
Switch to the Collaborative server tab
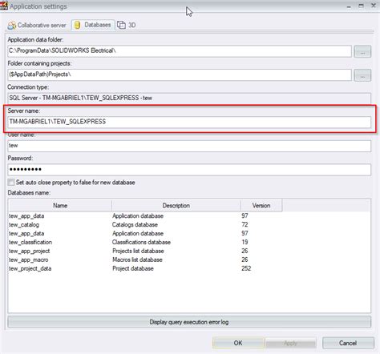tap(37, 25)
